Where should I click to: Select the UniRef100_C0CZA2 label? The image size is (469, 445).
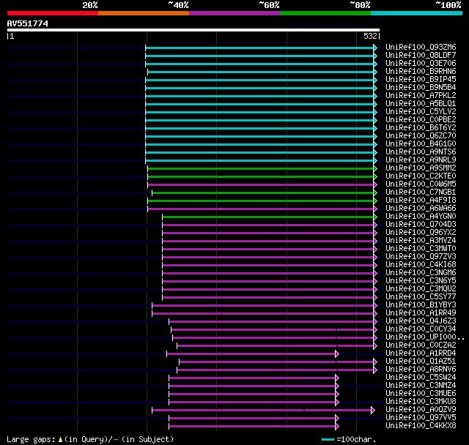click(x=421, y=345)
